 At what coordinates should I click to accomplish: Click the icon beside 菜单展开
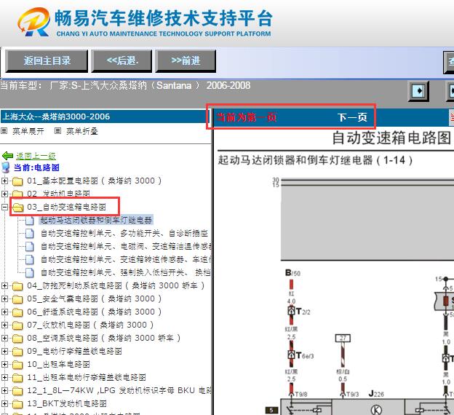pos(4,131)
